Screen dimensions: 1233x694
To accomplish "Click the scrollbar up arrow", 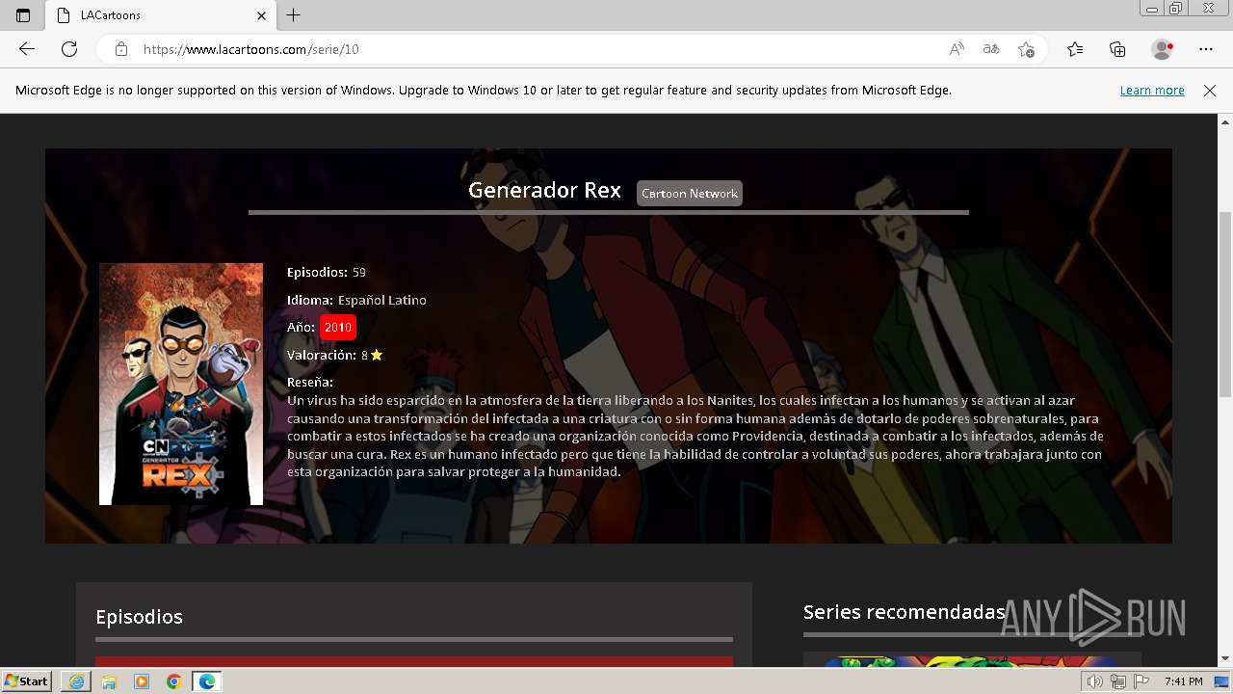I will [1225, 121].
